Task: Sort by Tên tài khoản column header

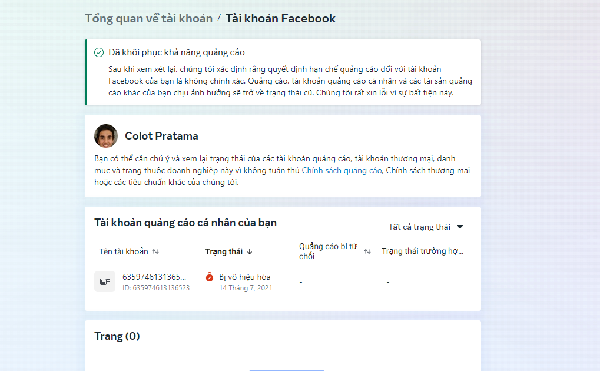Action: [124, 251]
